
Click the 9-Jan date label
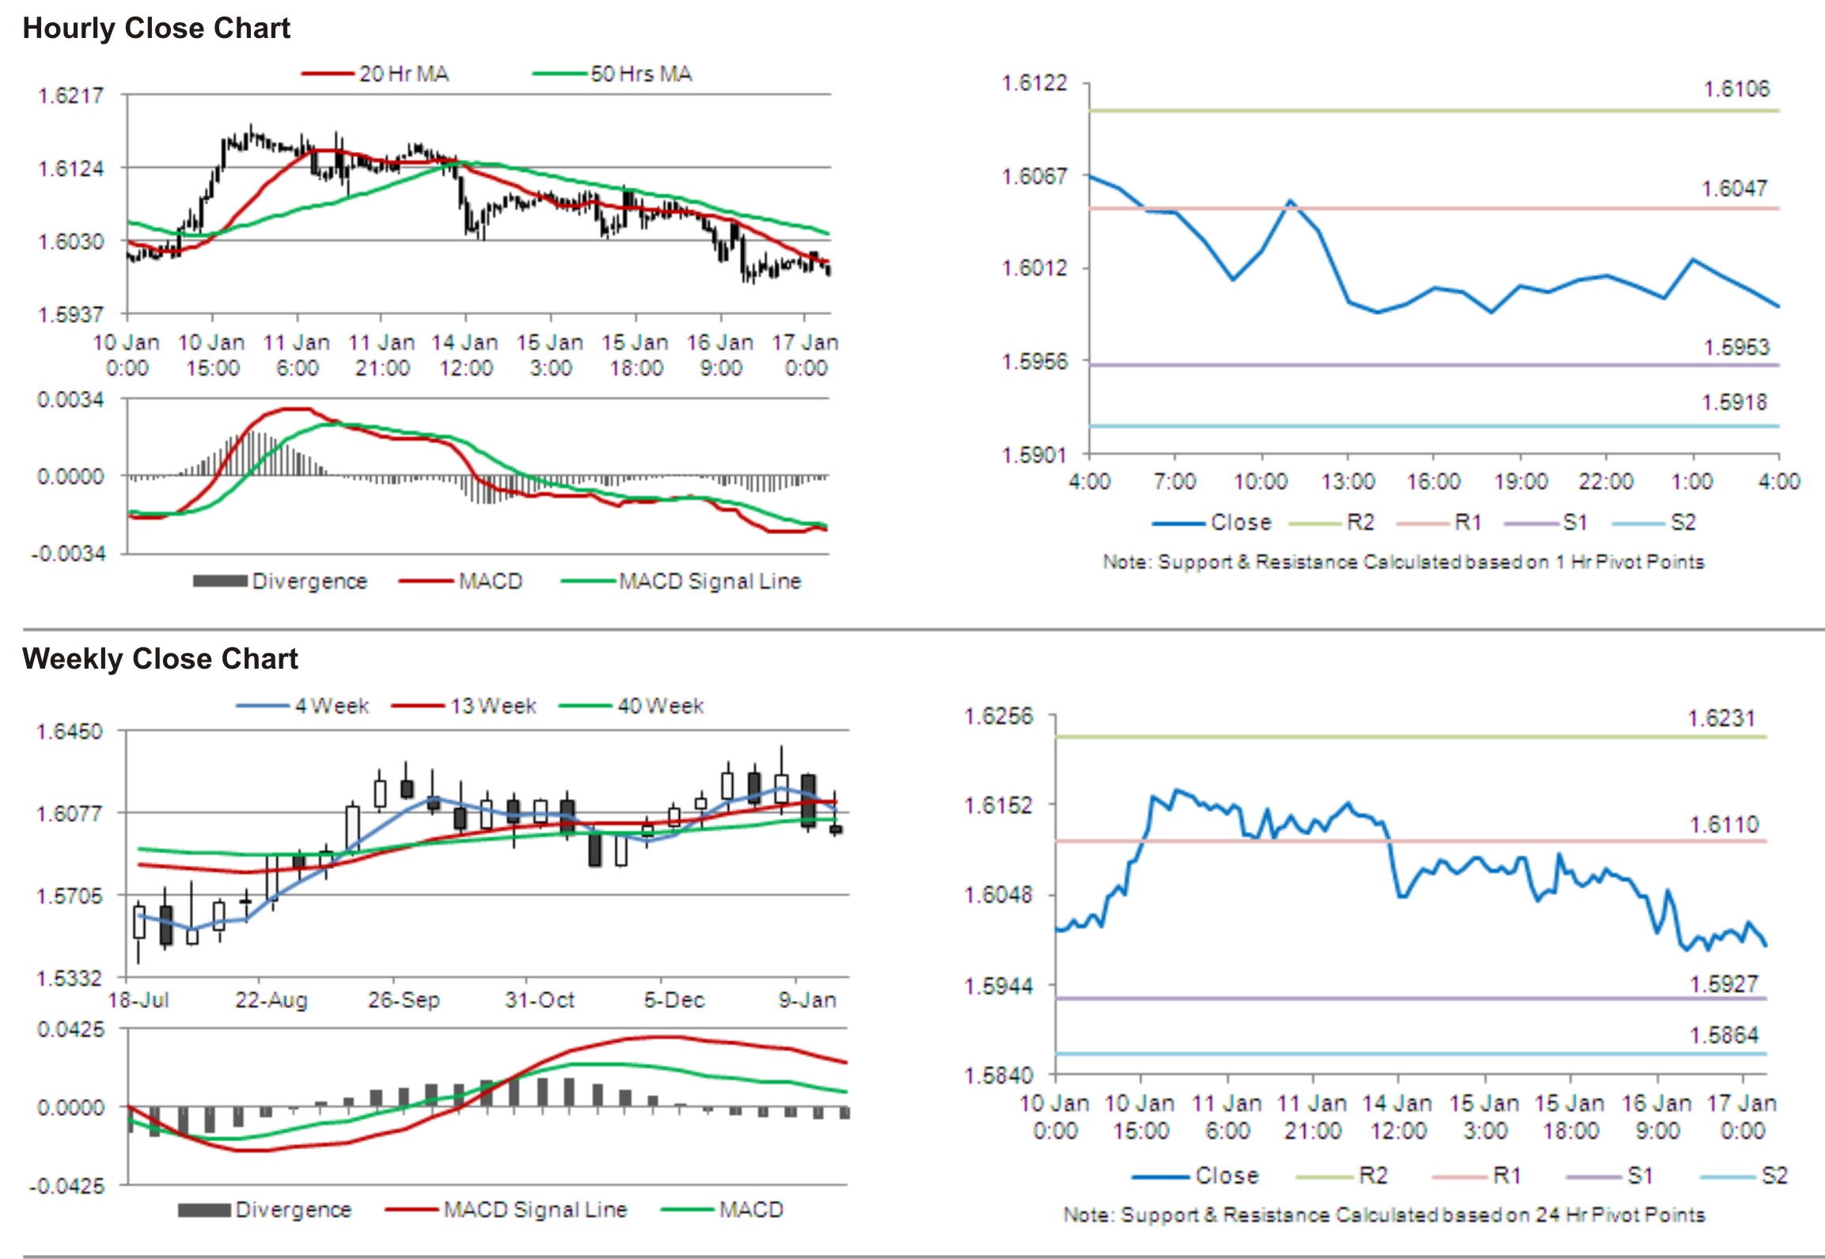click(807, 1000)
